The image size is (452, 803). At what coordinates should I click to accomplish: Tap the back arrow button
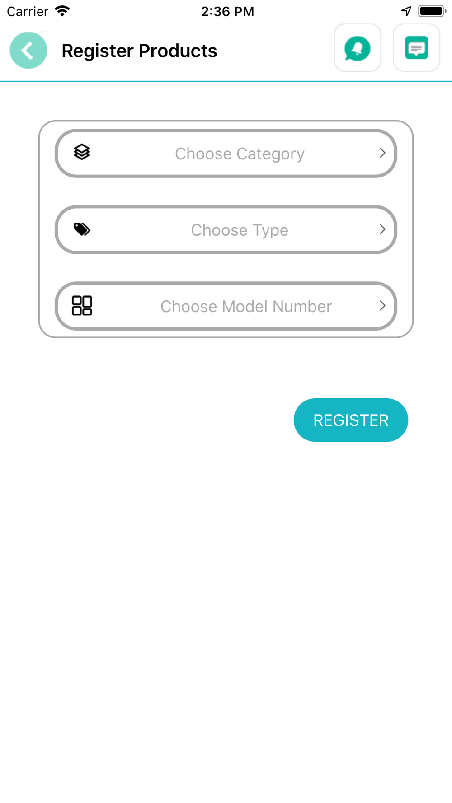[28, 50]
